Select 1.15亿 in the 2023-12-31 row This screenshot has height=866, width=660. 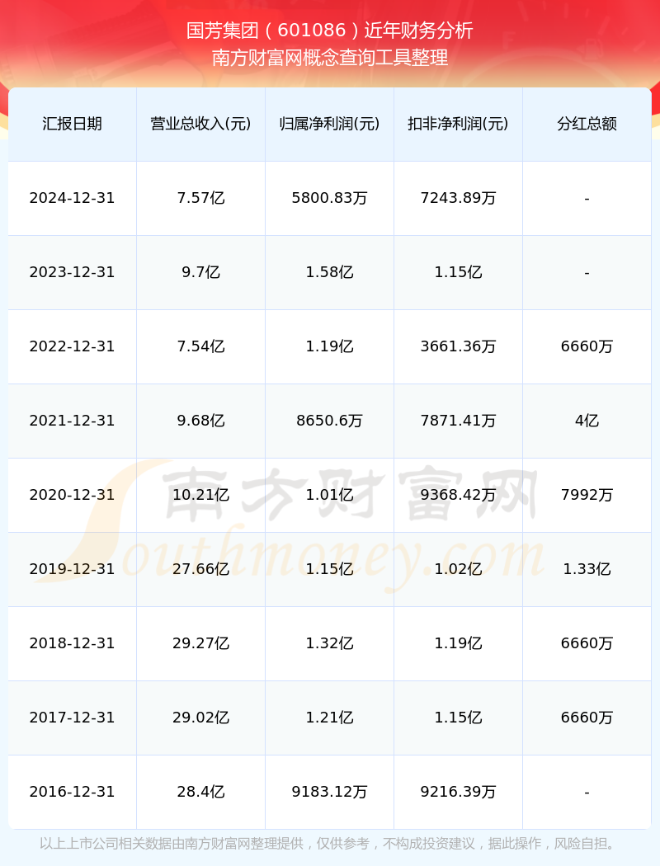tap(459, 272)
